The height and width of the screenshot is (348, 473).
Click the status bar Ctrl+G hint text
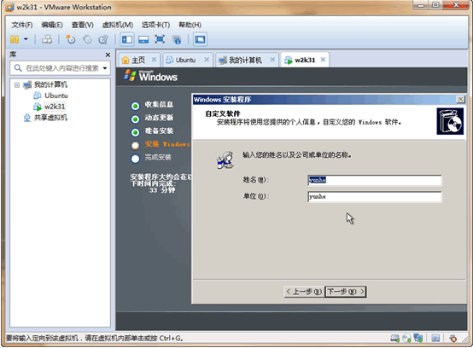[x=95, y=339]
